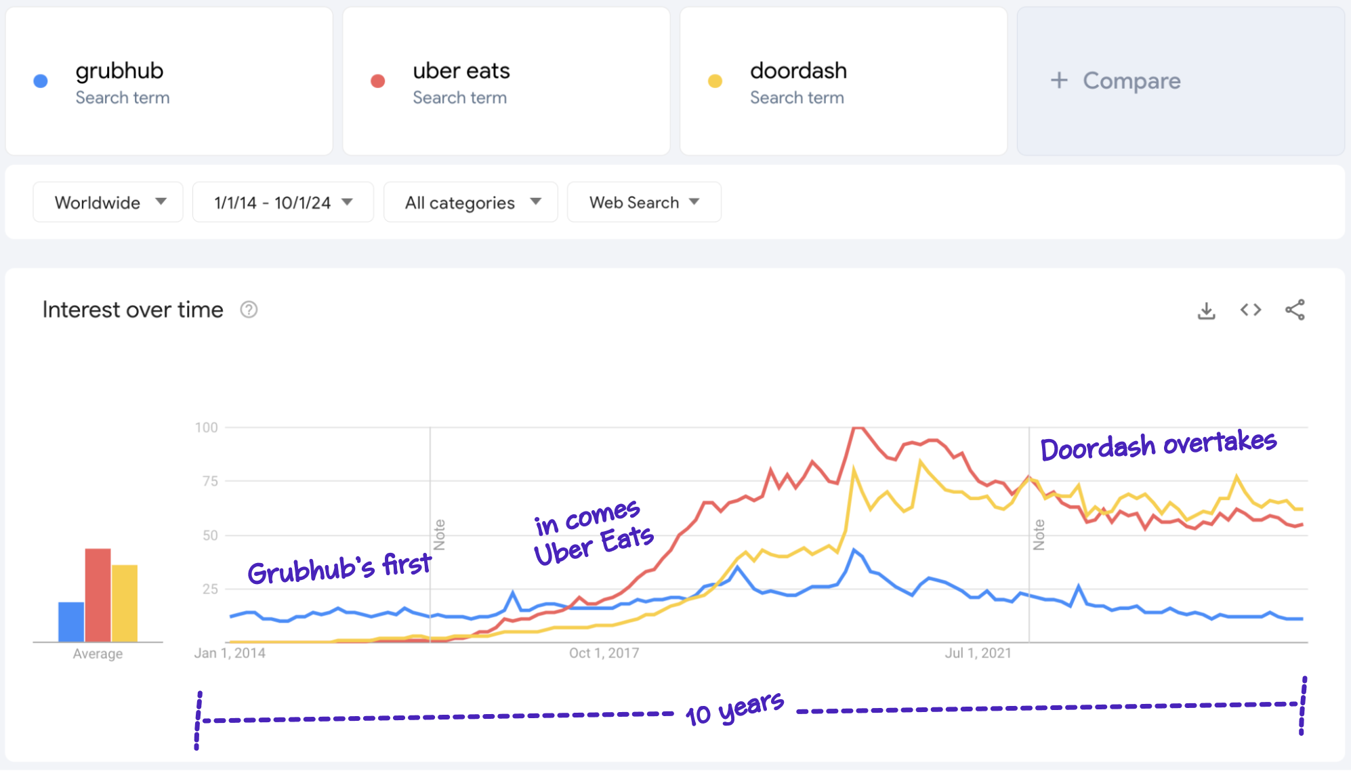Click the Jul 1, 2021 axis label
Image resolution: width=1351 pixels, height=771 pixels.
click(978, 653)
